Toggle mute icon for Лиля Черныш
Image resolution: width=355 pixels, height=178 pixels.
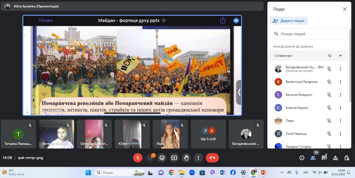point(329,134)
